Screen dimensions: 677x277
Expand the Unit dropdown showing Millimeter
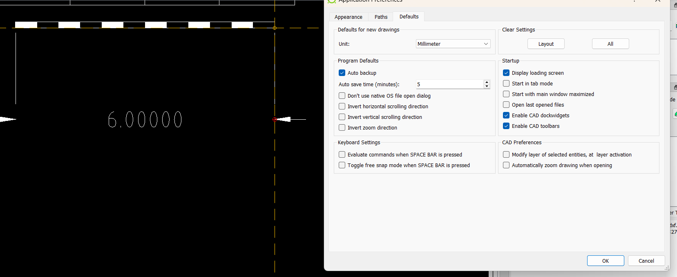tap(453, 44)
